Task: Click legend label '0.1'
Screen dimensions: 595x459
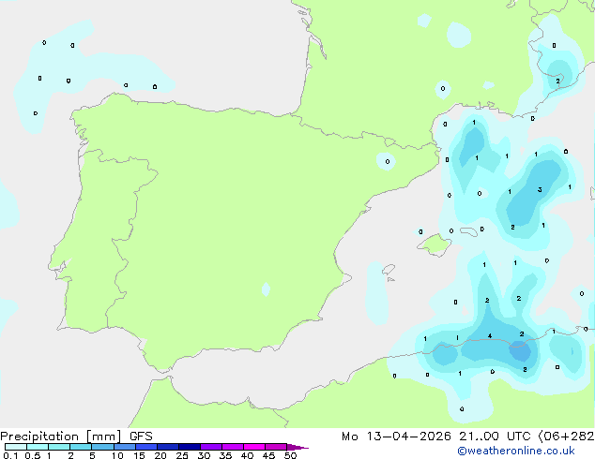Action: pos(10,455)
